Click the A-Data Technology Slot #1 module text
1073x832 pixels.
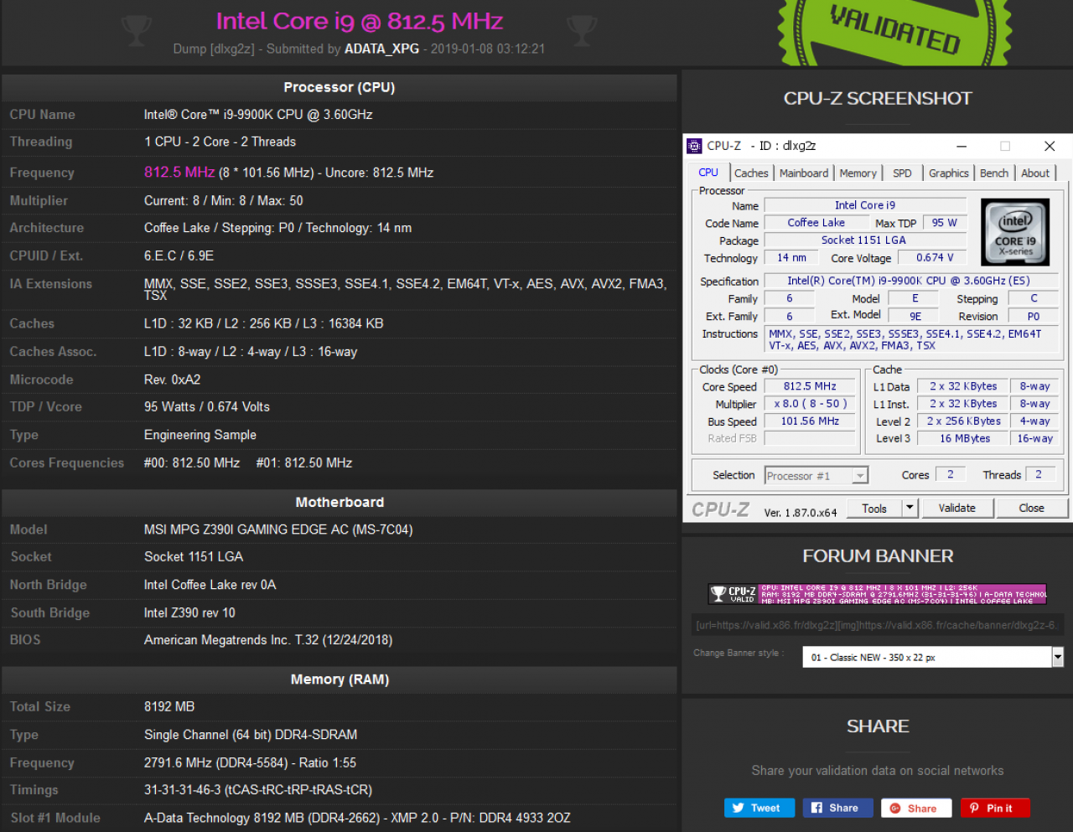click(x=357, y=818)
